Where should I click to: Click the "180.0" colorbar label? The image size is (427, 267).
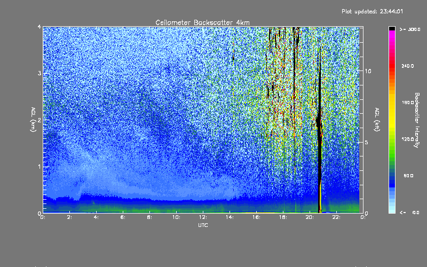click(408, 103)
